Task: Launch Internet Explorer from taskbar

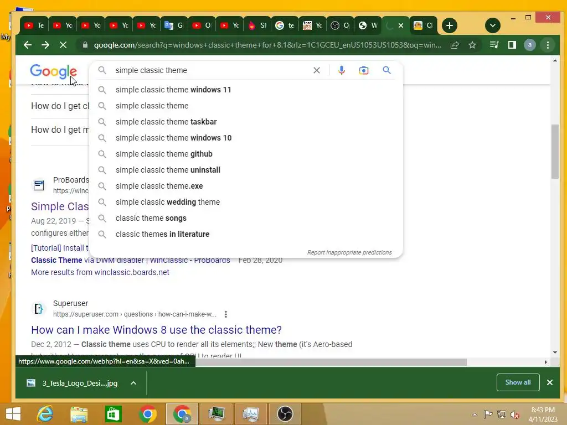Action: 45,414
